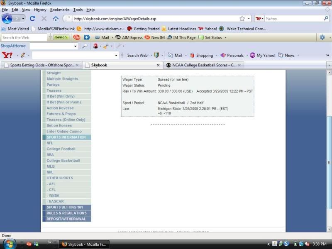Image resolution: width=332 pixels, height=249 pixels.
Task: Open Mail on the AIM toolbar
Action: click(102, 37)
